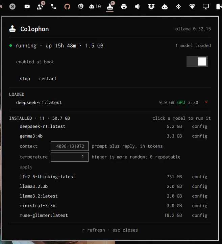This screenshot has width=222, height=244.
Task: Open the people tray icon with badge
Action: (40, 6)
